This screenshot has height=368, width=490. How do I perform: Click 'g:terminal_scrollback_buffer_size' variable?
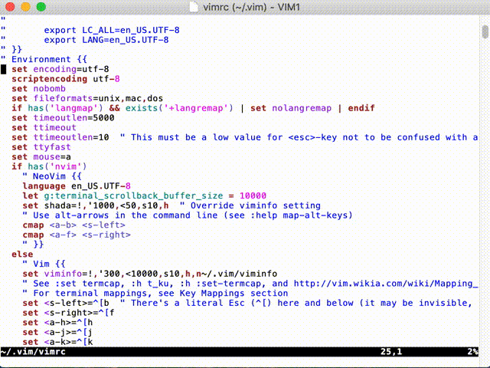coord(133,195)
